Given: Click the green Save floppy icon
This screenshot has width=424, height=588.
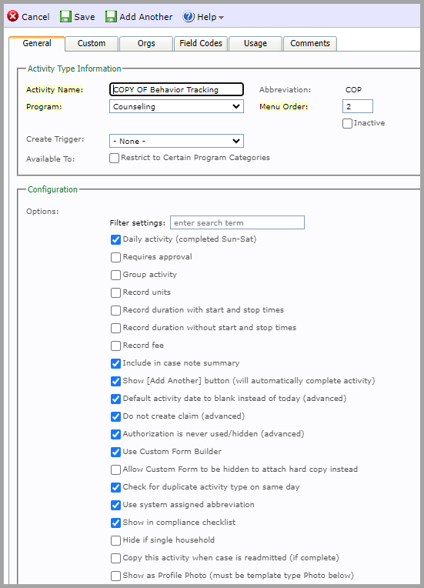Looking at the screenshot, I should (x=65, y=16).
